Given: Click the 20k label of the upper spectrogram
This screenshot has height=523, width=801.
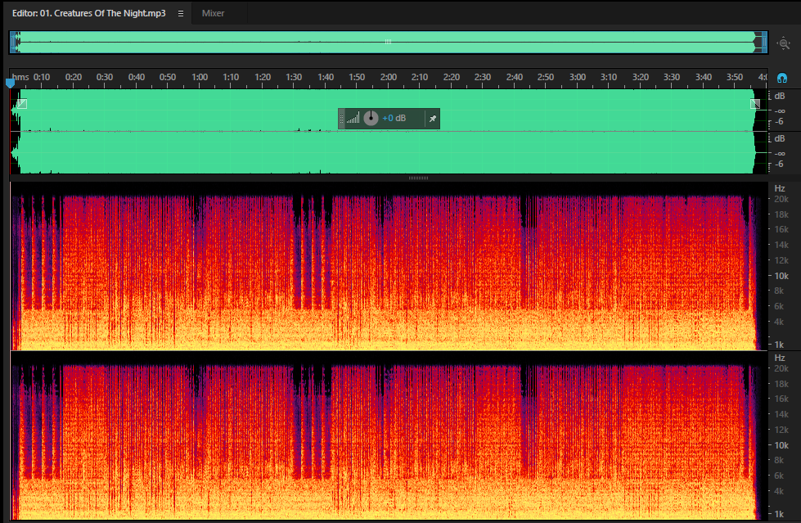Looking at the screenshot, I should (x=781, y=200).
